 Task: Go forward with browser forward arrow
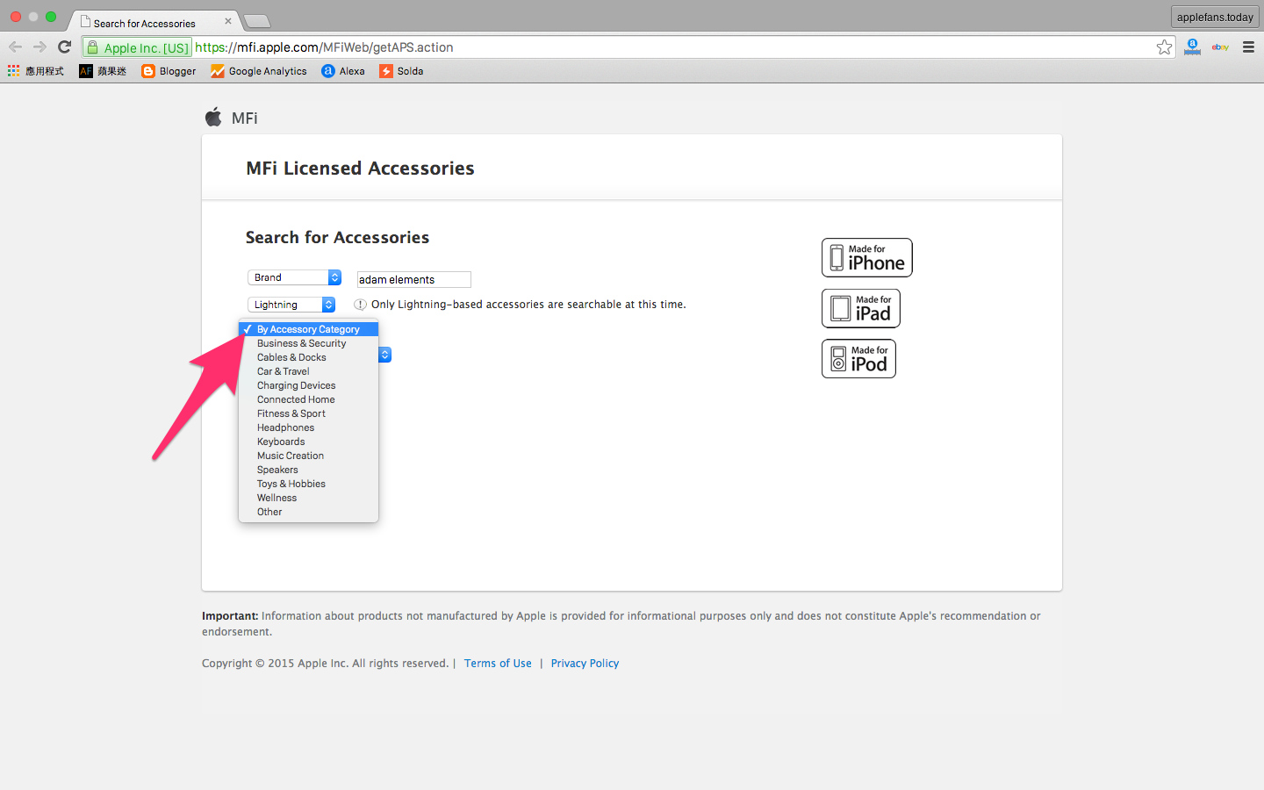39,47
